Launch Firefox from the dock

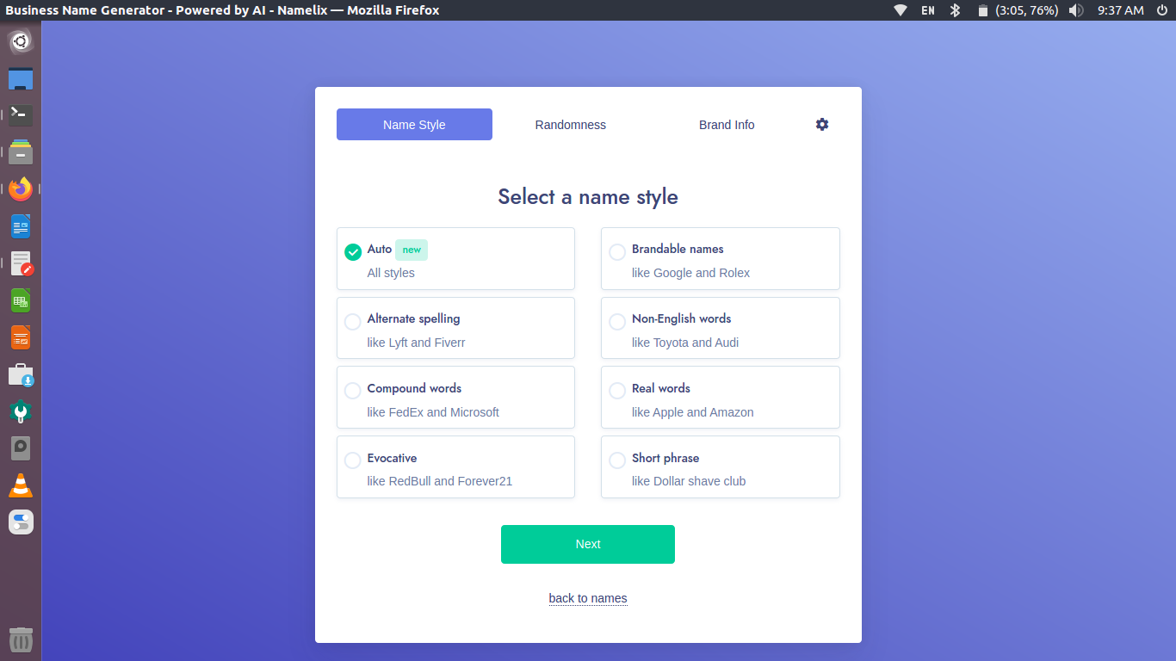coord(20,188)
